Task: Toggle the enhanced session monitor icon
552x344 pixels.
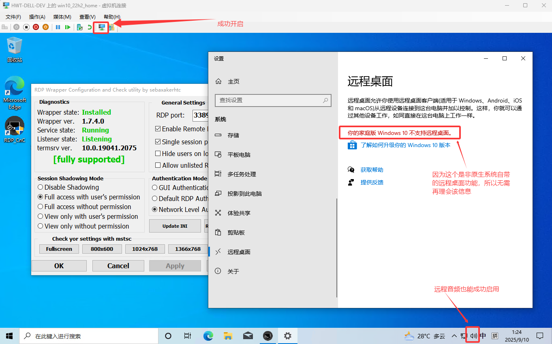Action: [x=102, y=27]
